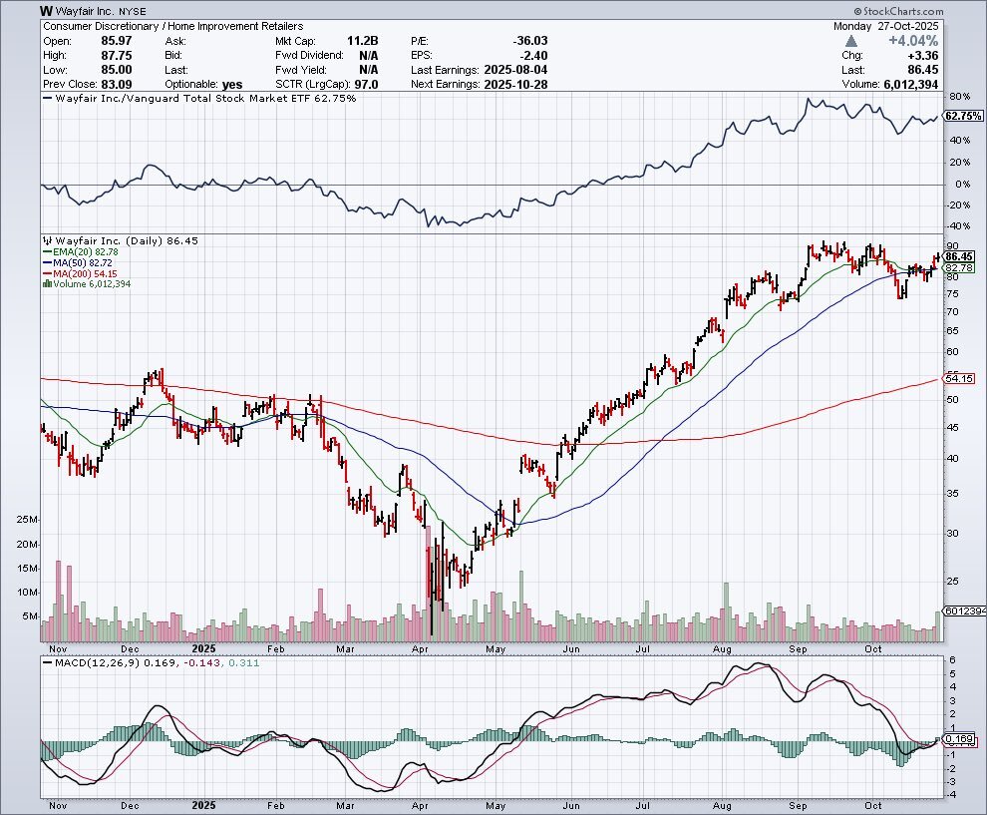
Task: Click the 86.45 last price tag on axis
Action: pos(958,256)
